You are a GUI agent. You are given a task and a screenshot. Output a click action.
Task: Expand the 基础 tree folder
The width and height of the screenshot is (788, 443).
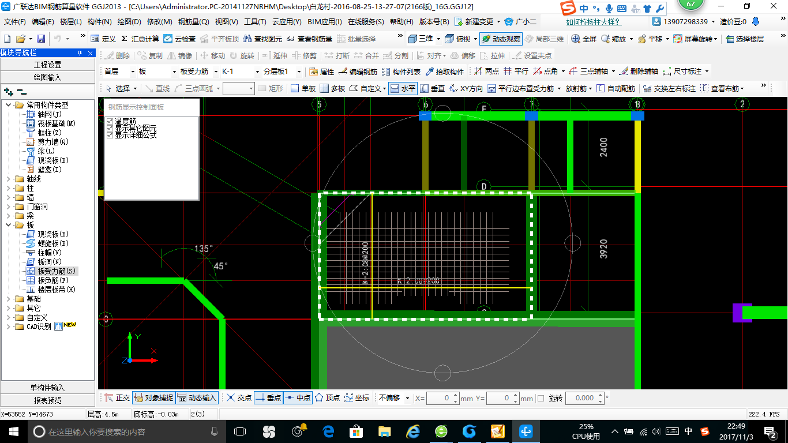tap(9, 299)
